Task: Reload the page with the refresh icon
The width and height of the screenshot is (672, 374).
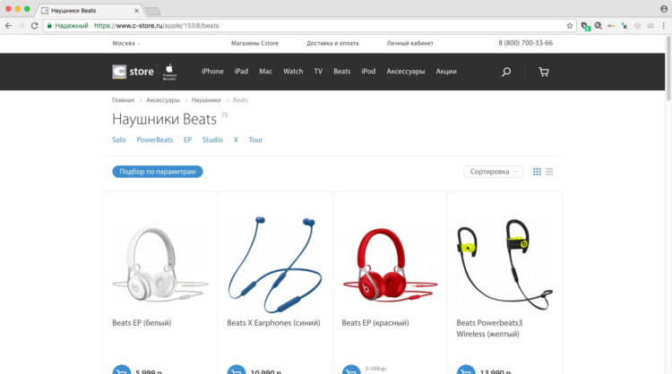Action: click(x=35, y=26)
